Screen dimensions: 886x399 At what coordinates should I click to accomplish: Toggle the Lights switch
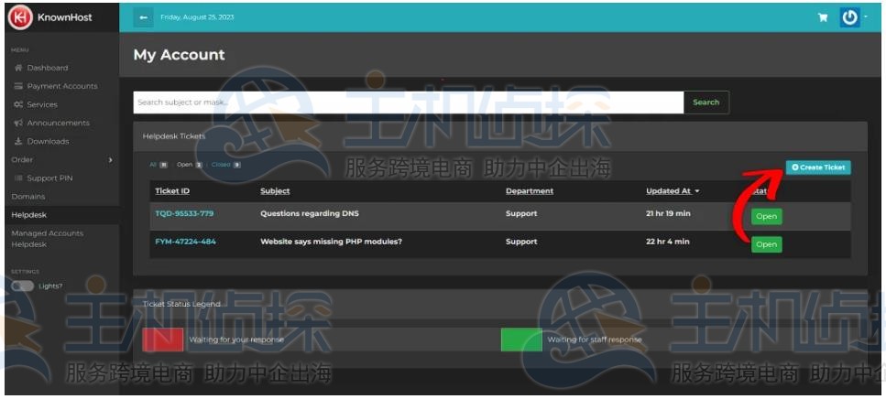pyautogui.click(x=23, y=286)
